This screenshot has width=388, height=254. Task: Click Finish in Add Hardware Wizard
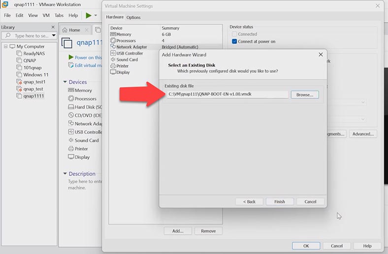280,201
